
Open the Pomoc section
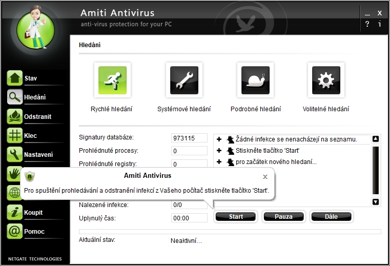tap(34, 232)
